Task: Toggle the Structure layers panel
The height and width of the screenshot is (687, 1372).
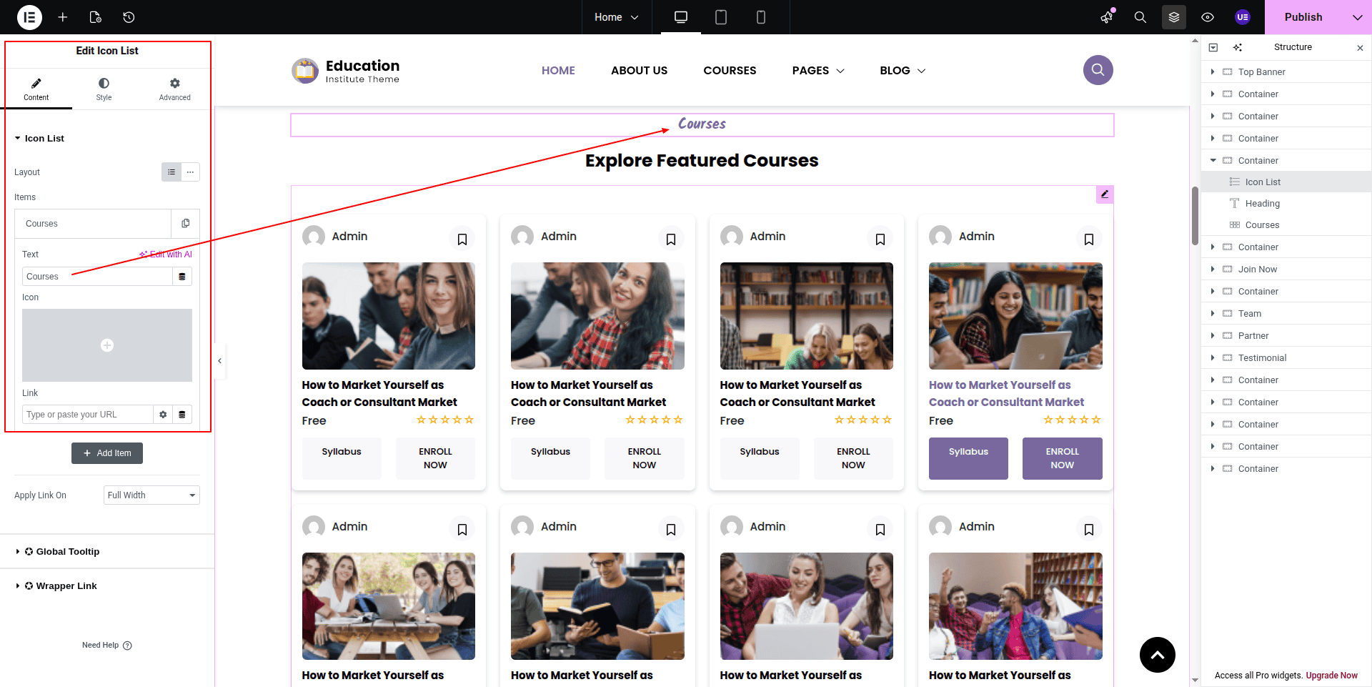Action: 1173,17
